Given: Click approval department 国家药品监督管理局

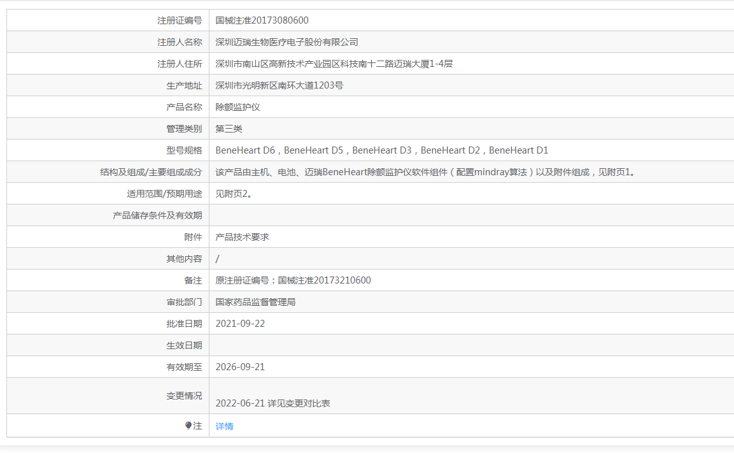Looking at the screenshot, I should click(x=255, y=302).
